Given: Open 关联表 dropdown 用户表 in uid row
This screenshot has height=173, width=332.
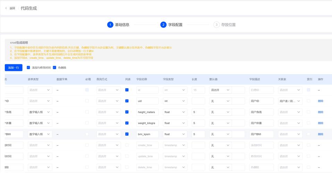Looking at the screenshot, I should [290, 101].
